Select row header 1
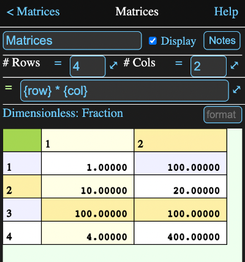Viewport: 245px width, 262px height. pos(22,163)
